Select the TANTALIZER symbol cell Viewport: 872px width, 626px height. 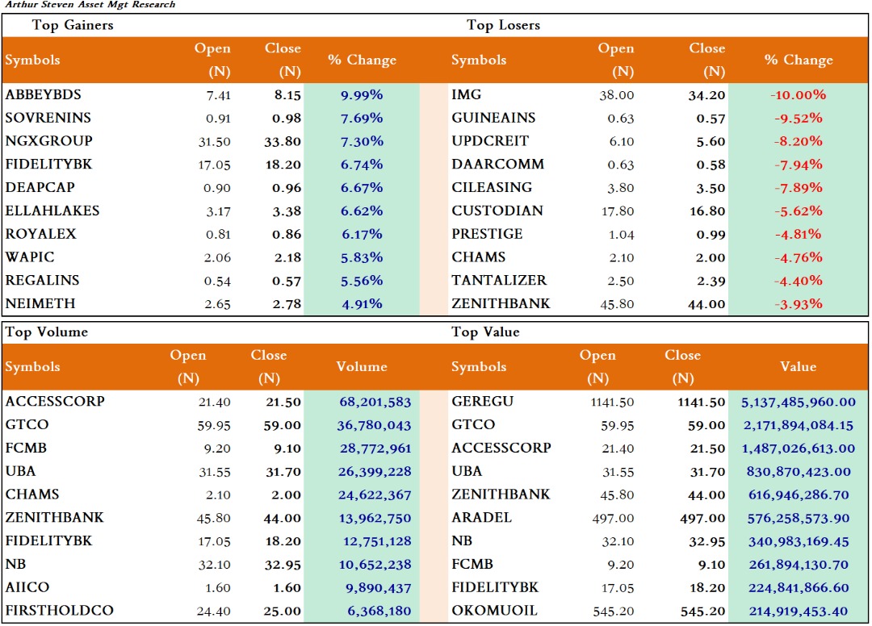pyautogui.click(x=499, y=281)
